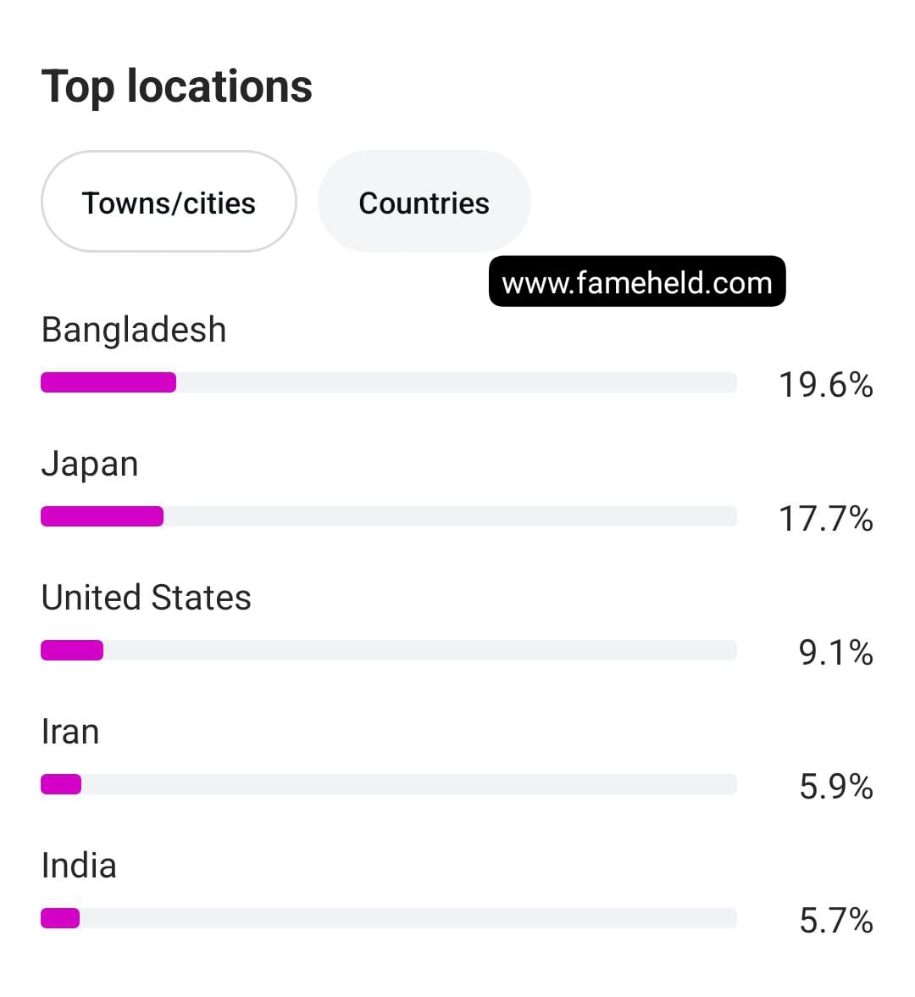Select the United States country label

click(147, 598)
